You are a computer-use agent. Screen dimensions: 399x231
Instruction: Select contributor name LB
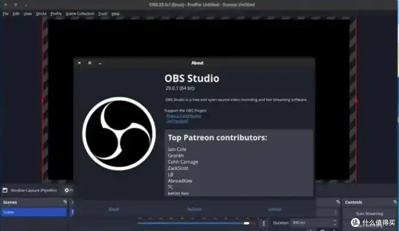170,175
